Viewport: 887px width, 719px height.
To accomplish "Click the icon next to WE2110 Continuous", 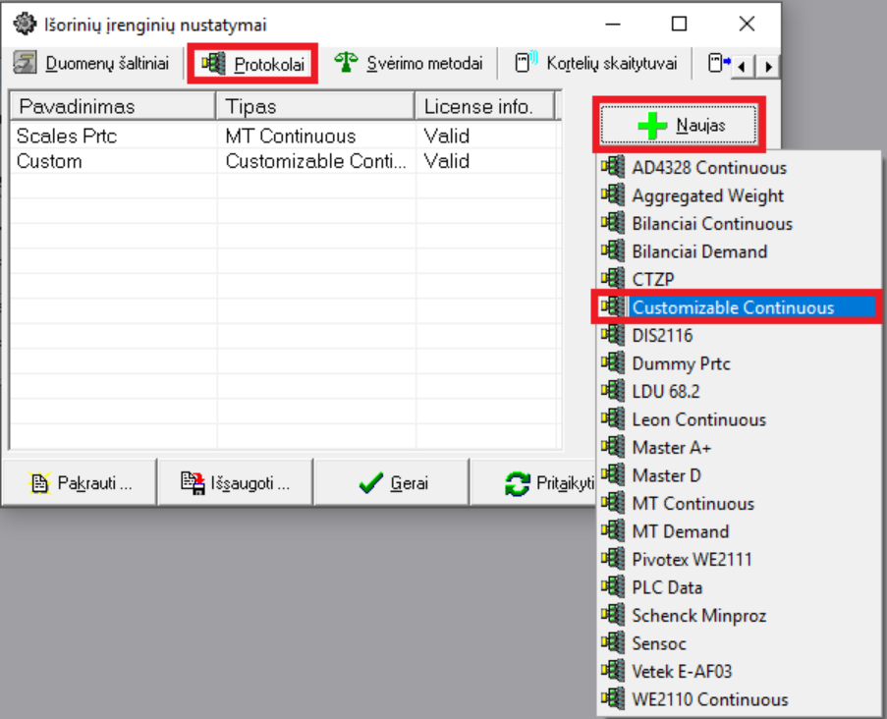I will point(614,699).
